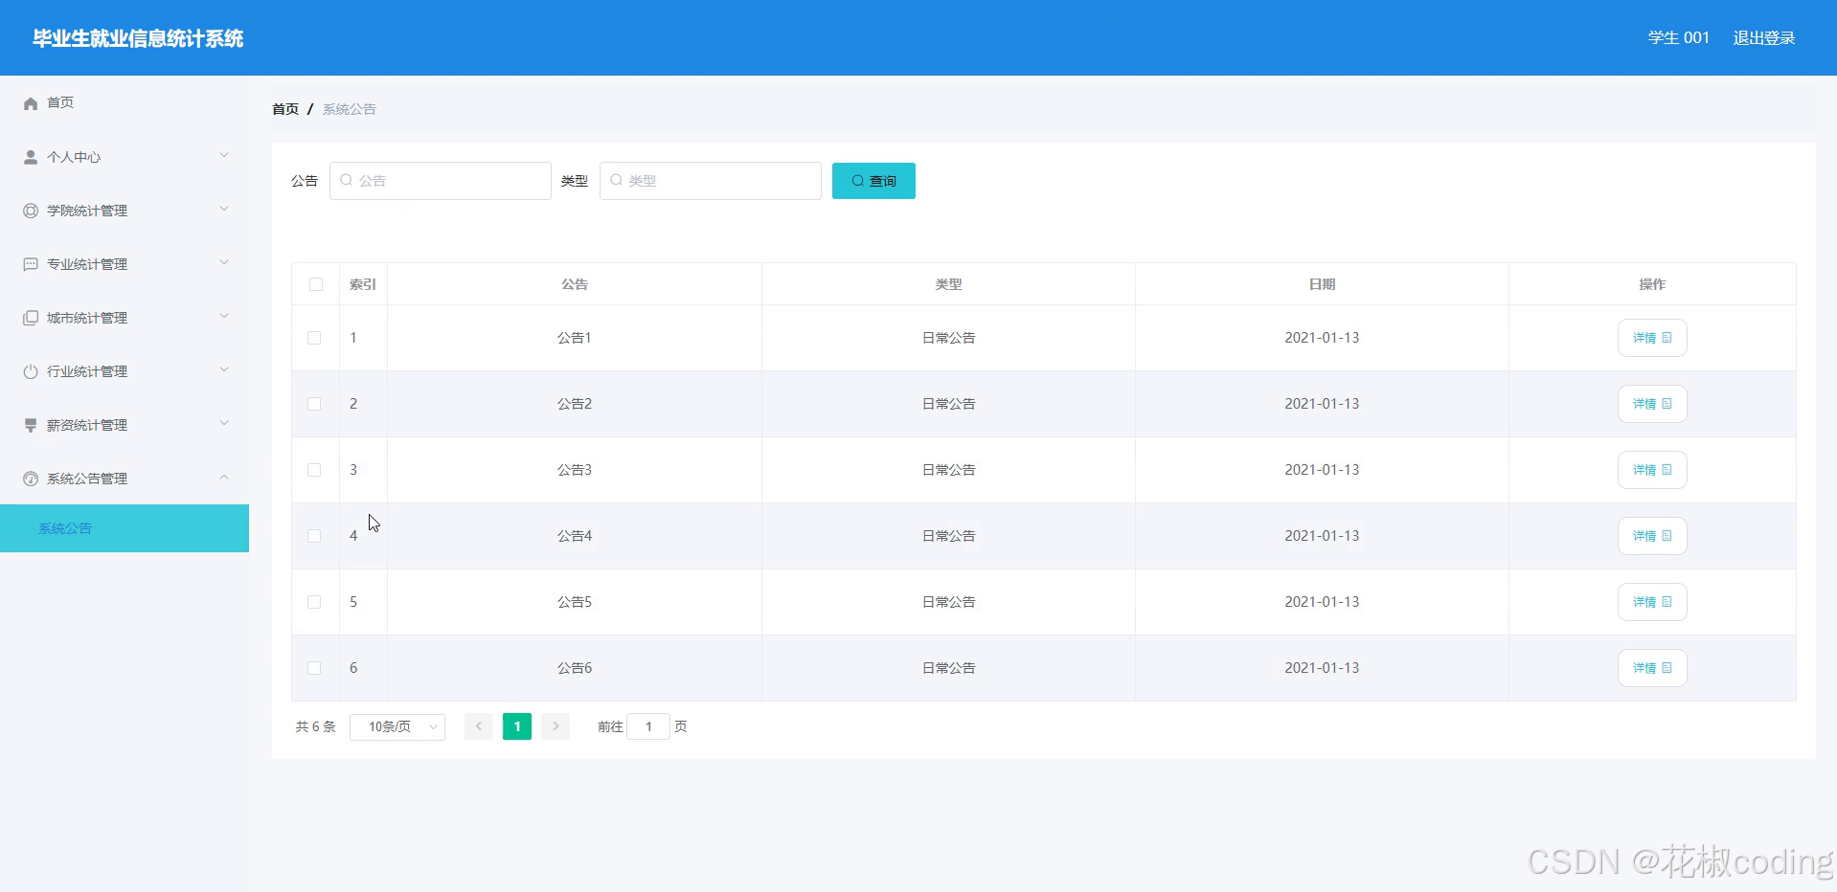Expand the 城市统计管理 menu chevron

(224, 316)
